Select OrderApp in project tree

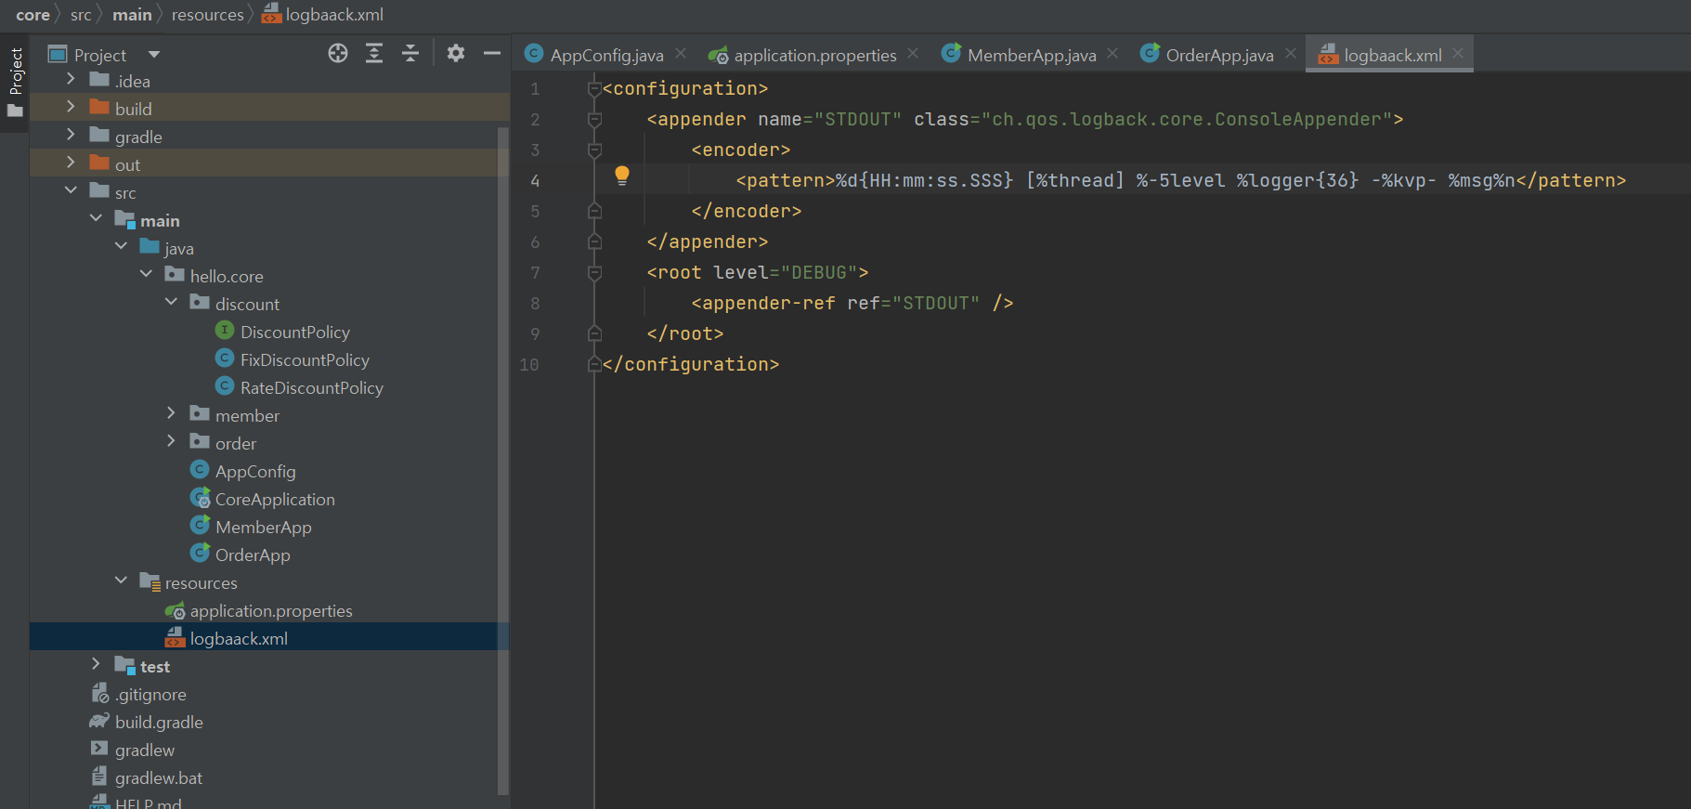point(252,555)
